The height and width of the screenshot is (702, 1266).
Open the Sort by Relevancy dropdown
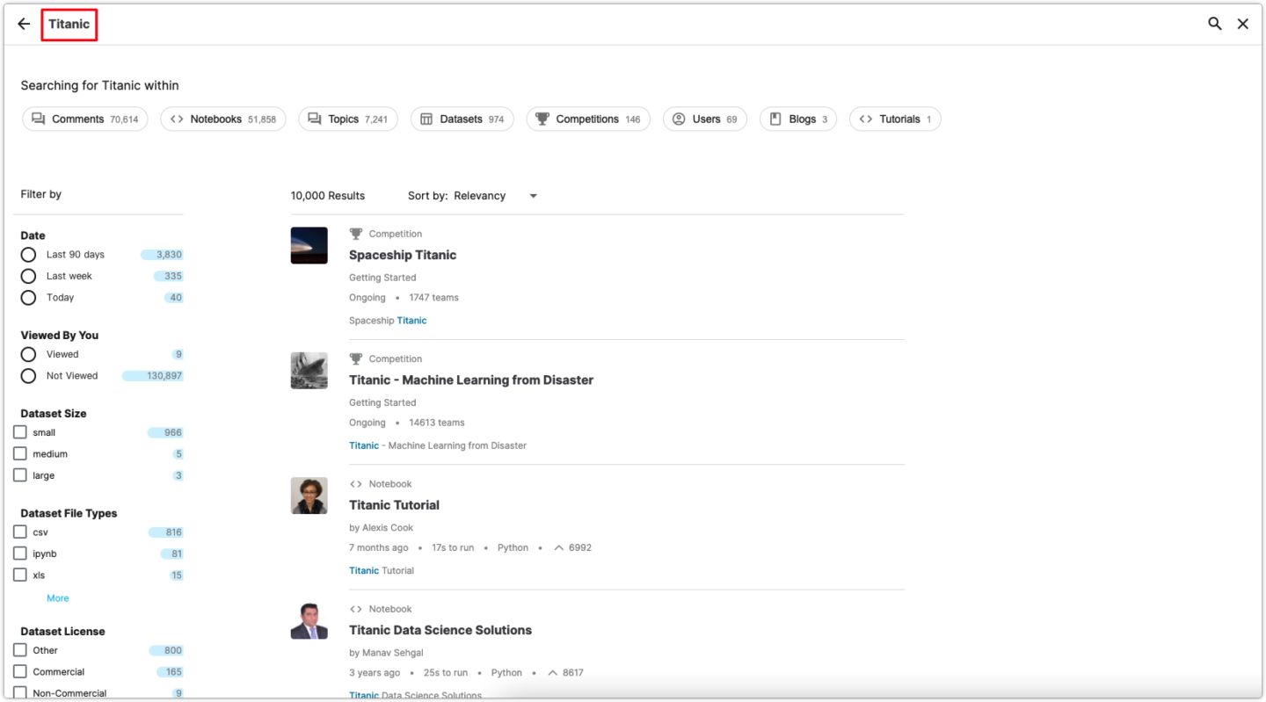pos(473,196)
